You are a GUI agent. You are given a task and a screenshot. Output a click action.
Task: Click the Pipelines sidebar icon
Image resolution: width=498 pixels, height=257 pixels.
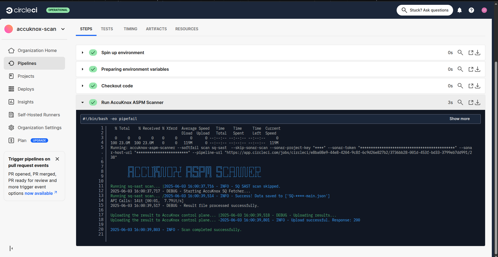pyautogui.click(x=11, y=63)
